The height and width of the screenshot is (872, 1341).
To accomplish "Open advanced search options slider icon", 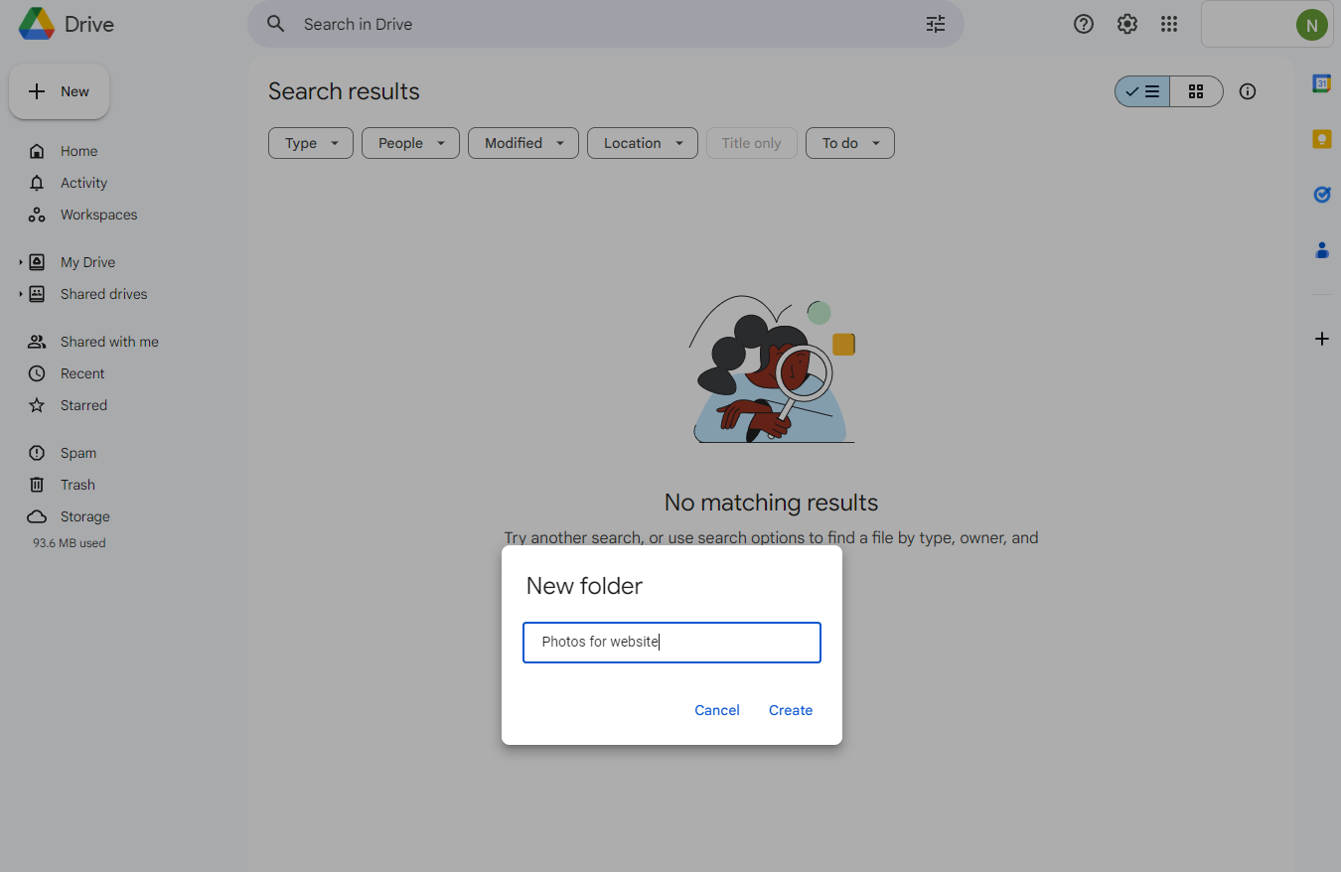I will tap(935, 24).
